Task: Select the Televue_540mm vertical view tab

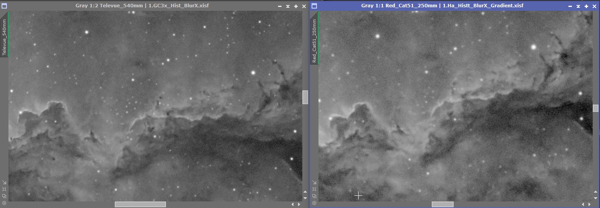Action: click(x=5, y=37)
